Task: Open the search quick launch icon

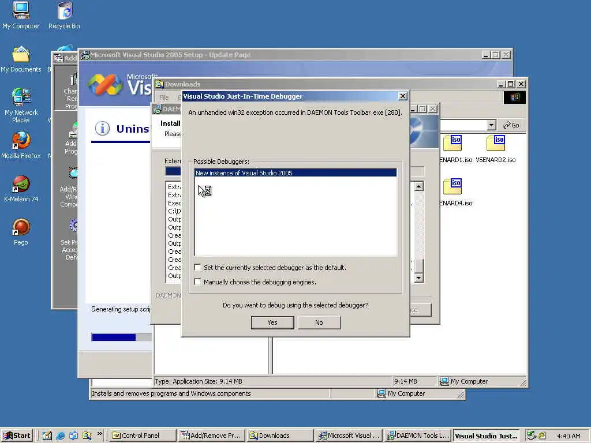Action: click(87, 436)
